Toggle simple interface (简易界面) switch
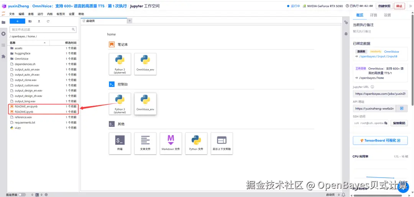 pyautogui.click(x=22, y=195)
